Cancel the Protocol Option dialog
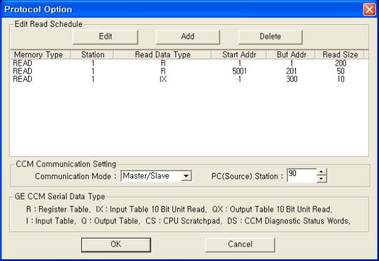379x261 pixels. (x=240, y=244)
